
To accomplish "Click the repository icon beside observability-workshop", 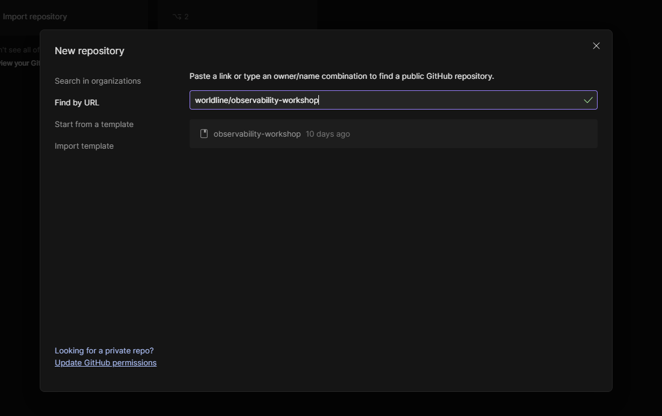I will [x=204, y=134].
